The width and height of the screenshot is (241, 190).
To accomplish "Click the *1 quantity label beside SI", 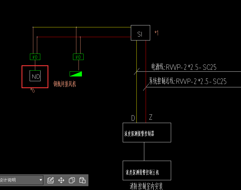I will click(157, 33).
